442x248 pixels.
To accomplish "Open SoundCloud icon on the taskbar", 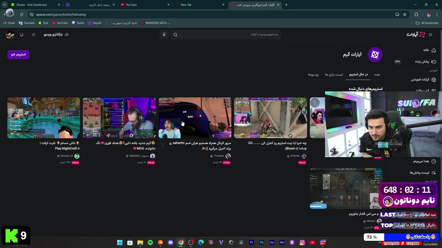I will (x=160, y=242).
